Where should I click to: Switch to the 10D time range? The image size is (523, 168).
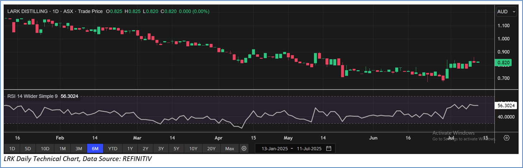pyautogui.click(x=45, y=149)
